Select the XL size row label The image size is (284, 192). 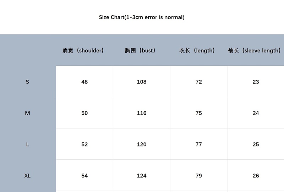pyautogui.click(x=27, y=176)
